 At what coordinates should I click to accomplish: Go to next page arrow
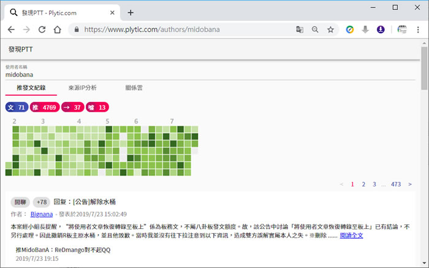410,184
